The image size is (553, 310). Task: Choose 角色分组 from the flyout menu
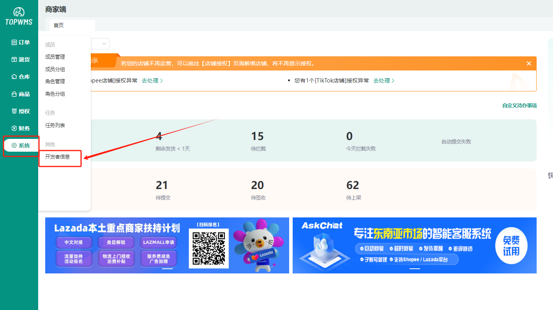pyautogui.click(x=55, y=94)
